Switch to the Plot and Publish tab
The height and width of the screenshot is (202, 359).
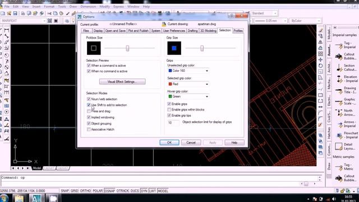(x=139, y=31)
